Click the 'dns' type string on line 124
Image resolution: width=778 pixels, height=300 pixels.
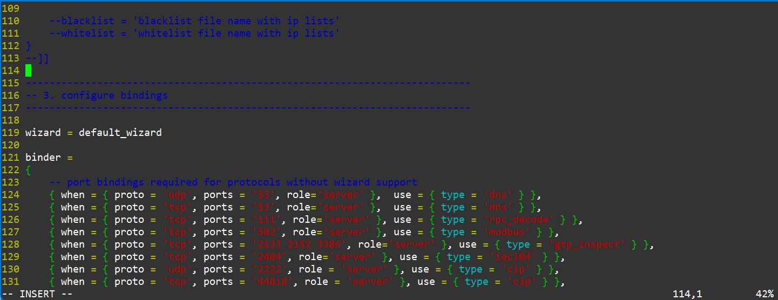click(x=499, y=195)
